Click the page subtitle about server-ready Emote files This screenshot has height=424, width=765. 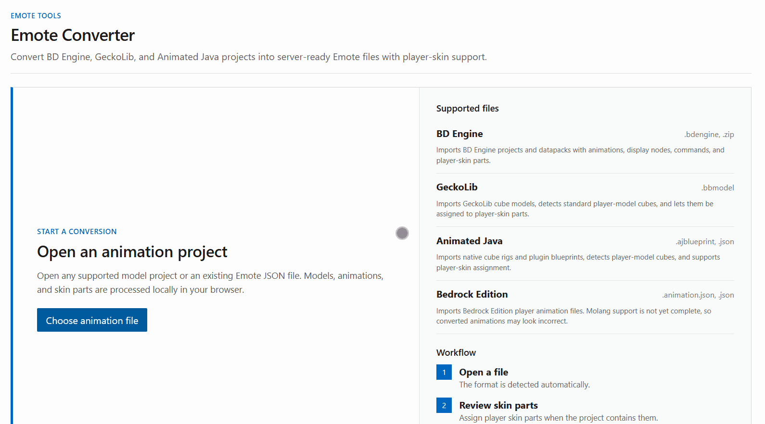click(249, 57)
